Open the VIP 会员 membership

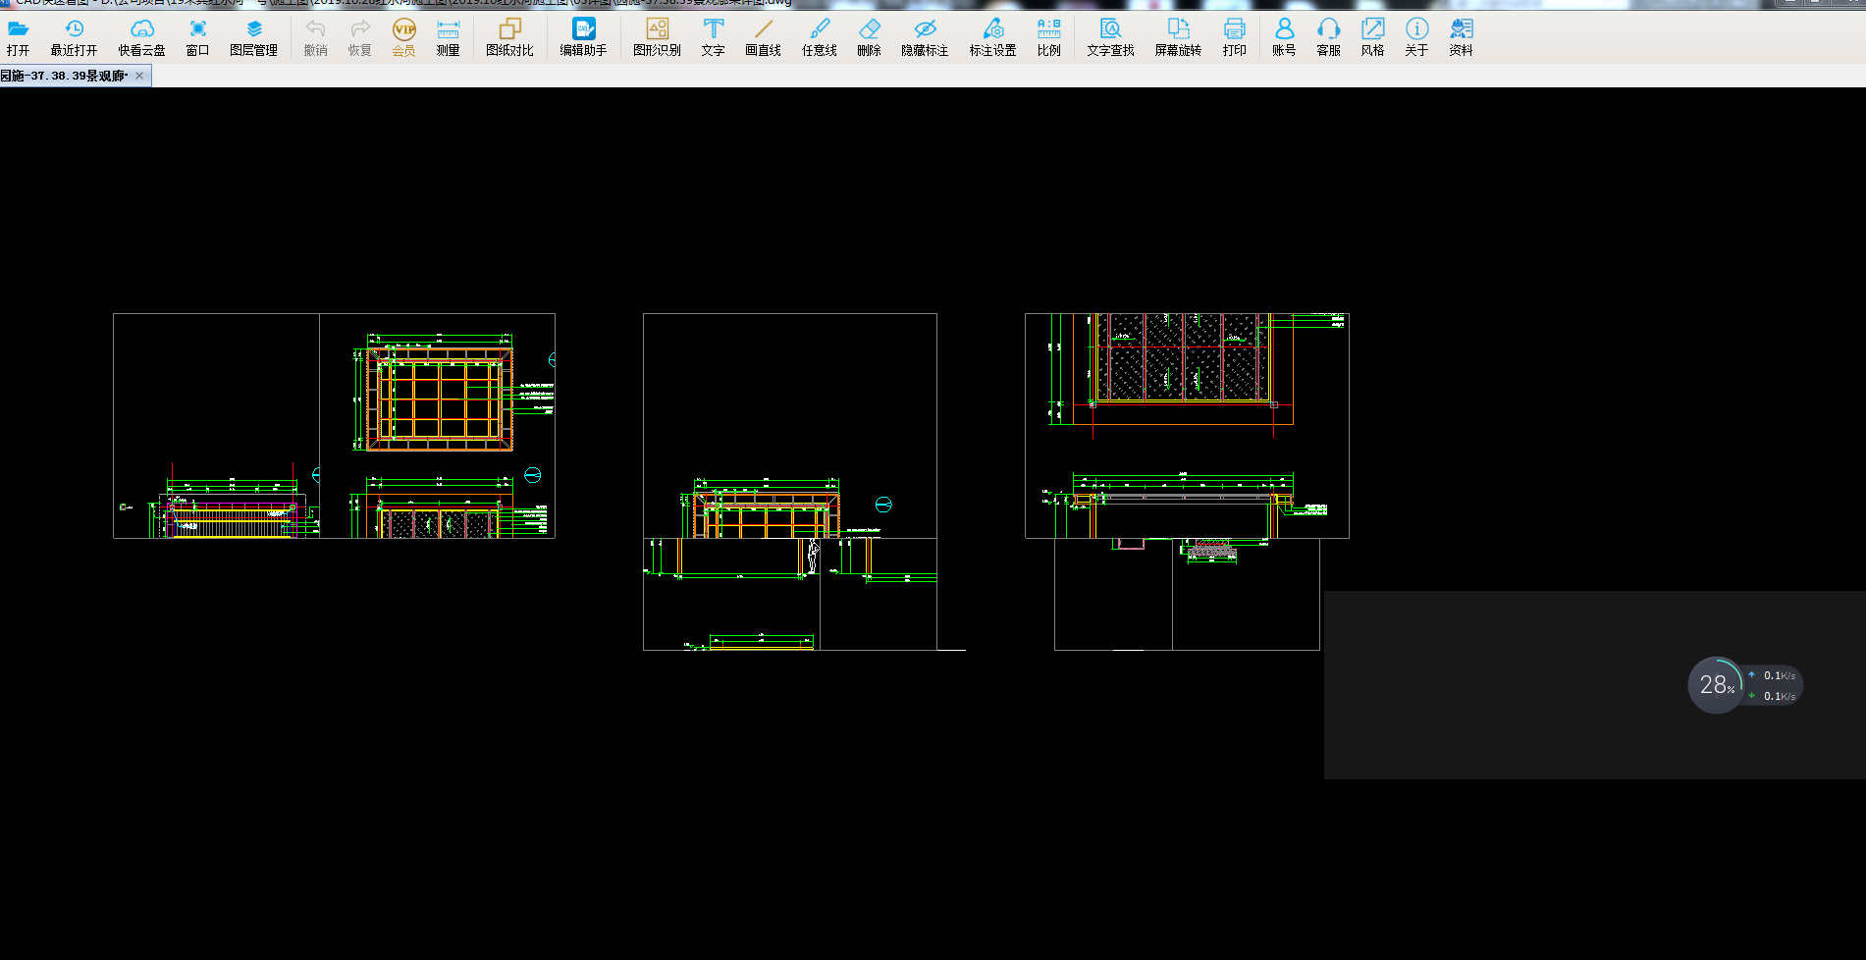pos(403,37)
